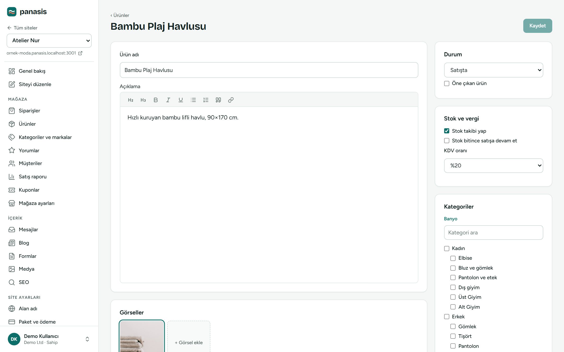Insert bulleted list in description

pyautogui.click(x=193, y=100)
